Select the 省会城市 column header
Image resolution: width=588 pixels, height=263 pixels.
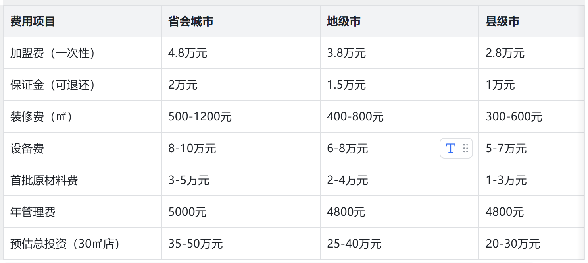(190, 21)
